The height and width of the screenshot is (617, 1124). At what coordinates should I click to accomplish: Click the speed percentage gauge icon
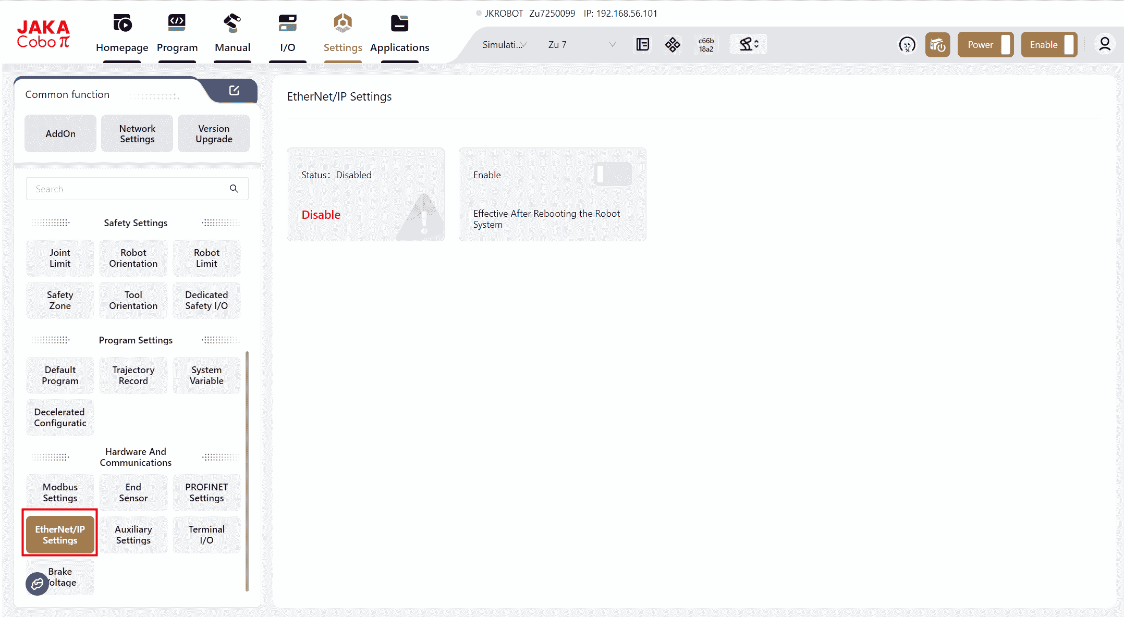tap(907, 45)
